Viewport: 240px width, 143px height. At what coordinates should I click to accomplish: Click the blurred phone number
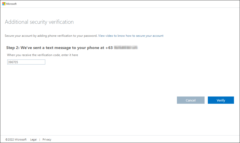pos(126,47)
